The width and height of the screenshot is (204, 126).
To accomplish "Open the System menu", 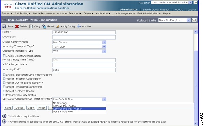I will pyautogui.click(x=7, y=13).
